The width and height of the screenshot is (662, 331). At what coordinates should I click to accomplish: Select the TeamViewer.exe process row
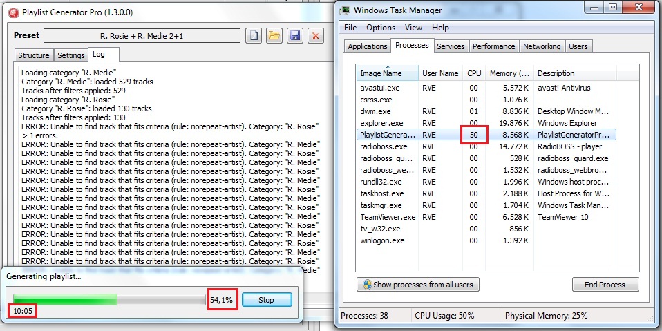click(486, 217)
